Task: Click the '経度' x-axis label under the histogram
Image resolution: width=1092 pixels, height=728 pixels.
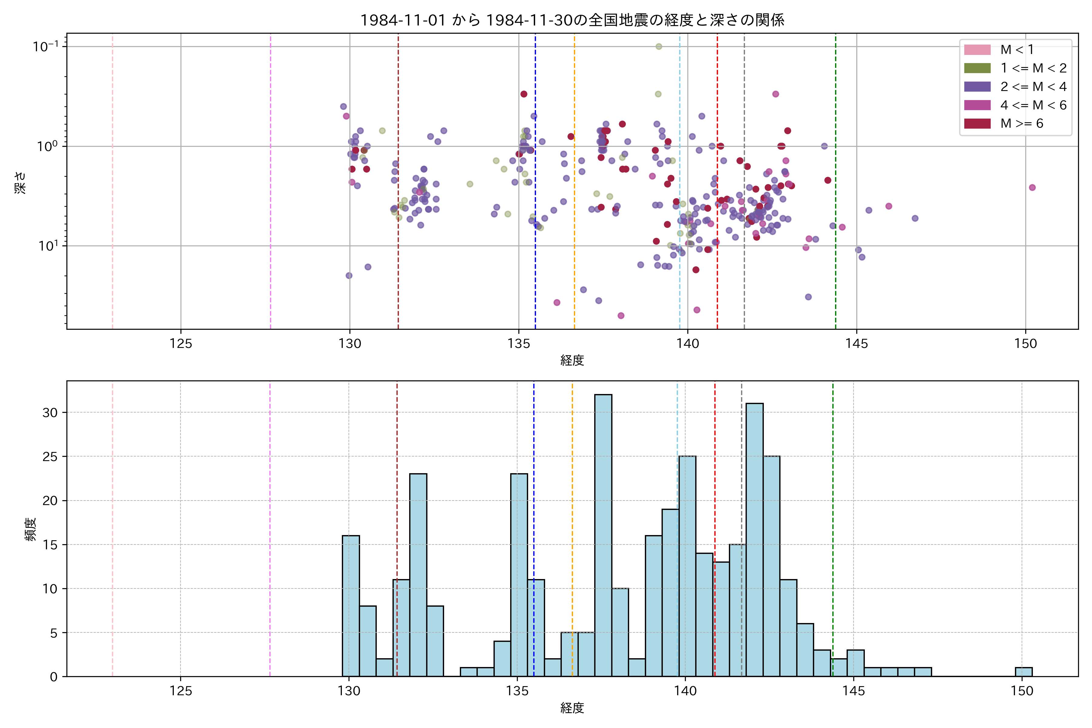Action: click(x=572, y=708)
